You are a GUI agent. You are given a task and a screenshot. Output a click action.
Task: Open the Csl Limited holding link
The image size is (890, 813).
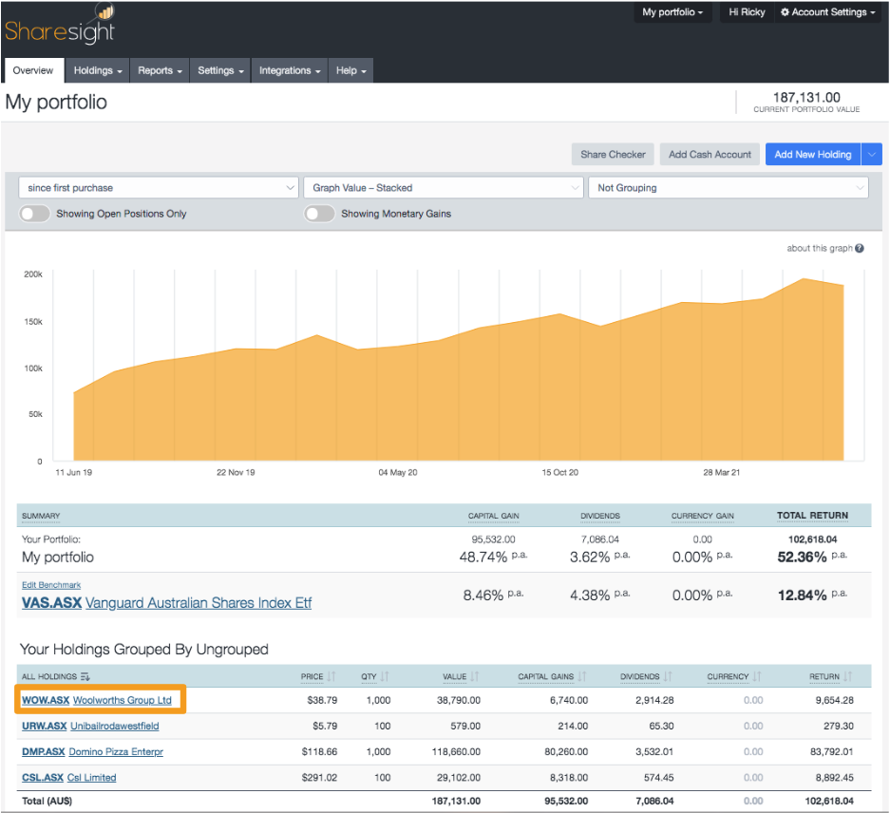point(91,777)
